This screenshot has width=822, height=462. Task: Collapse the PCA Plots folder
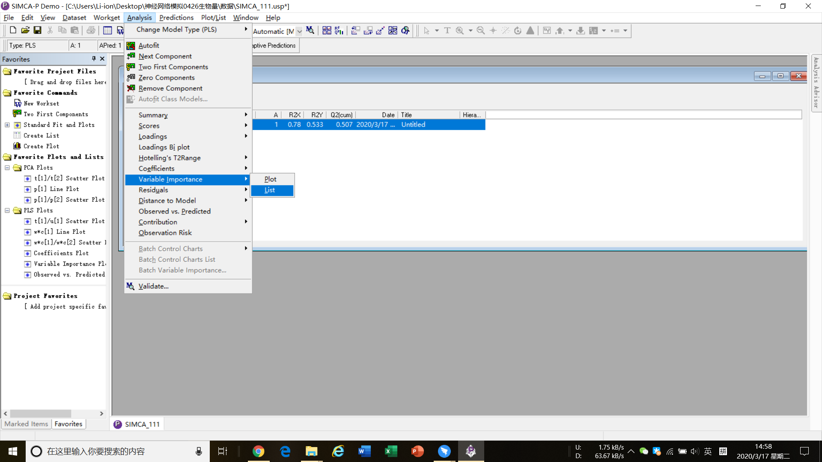coord(7,168)
